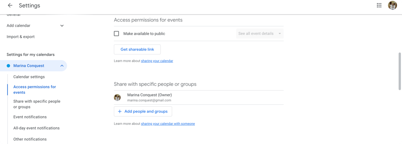Open the Google apps grid
Image resolution: width=402 pixels, height=144 pixels.
pyautogui.click(x=379, y=5)
